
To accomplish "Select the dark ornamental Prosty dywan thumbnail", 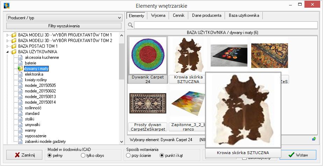I will [x=148, y=103].
